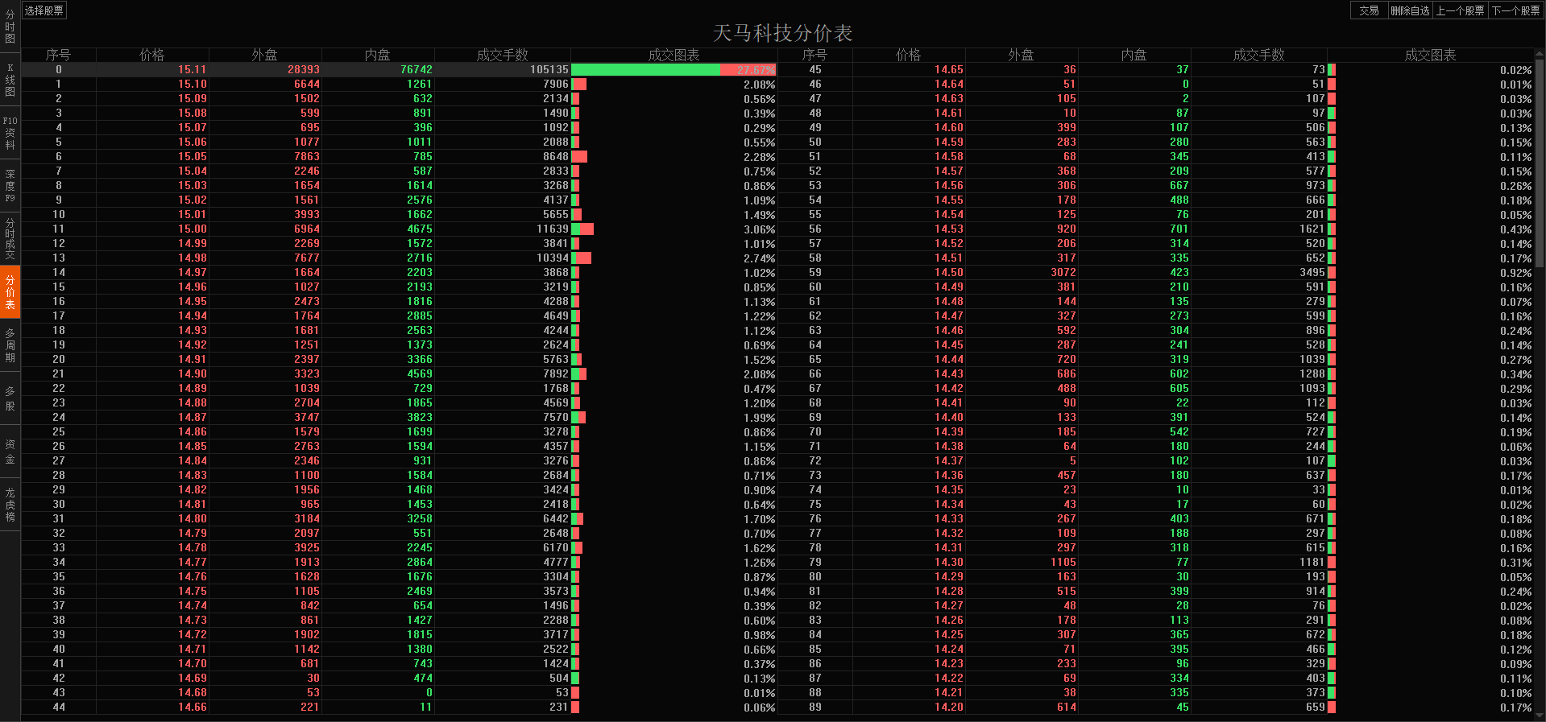The width and height of the screenshot is (1546, 722).
Task: Click outer volume value 3072
Action: tap(1063, 273)
